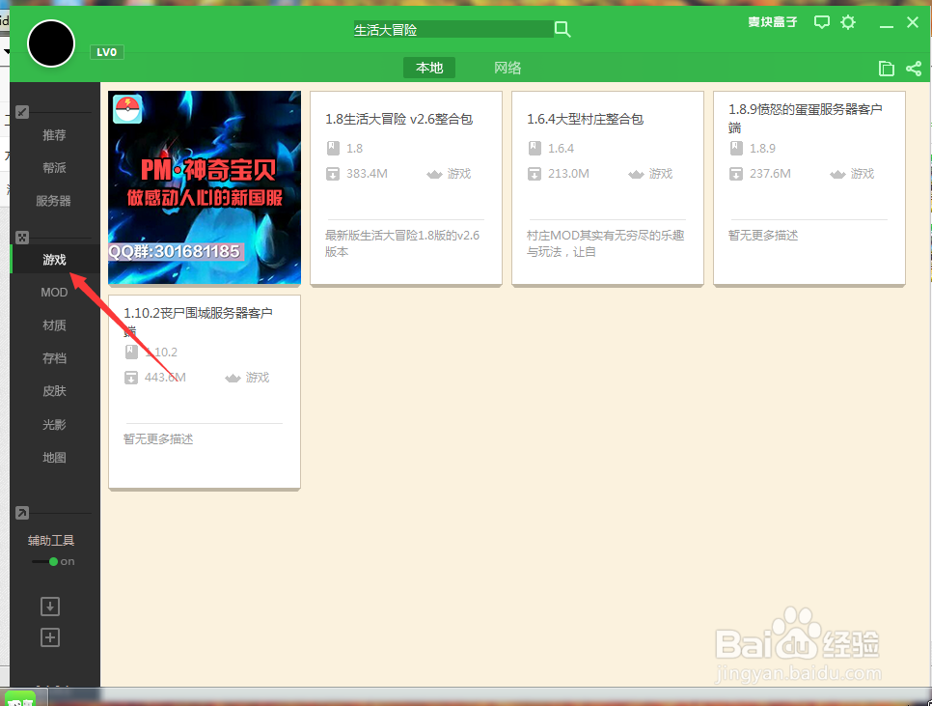
Task: Click the green taskbar app icon
Action: [x=21, y=699]
